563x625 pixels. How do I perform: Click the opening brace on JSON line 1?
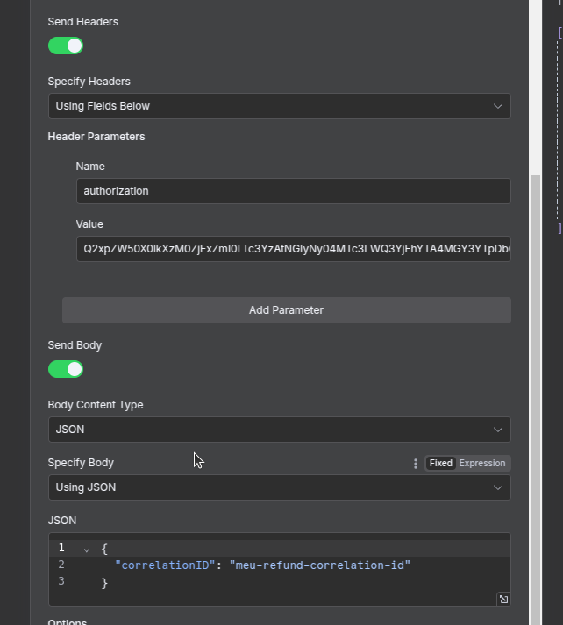pyautogui.click(x=104, y=549)
